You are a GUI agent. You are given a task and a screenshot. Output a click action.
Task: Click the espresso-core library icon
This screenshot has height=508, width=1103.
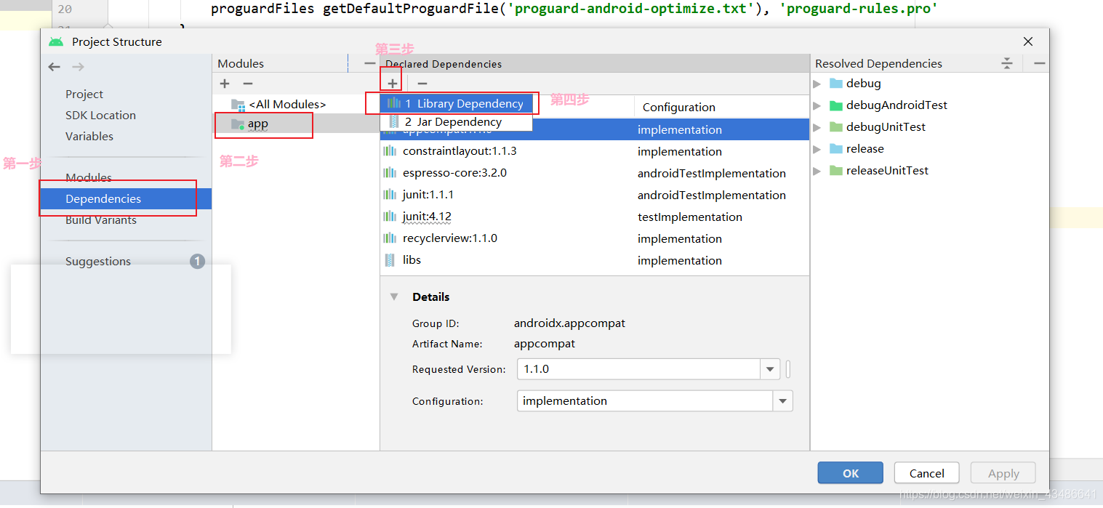pos(390,173)
